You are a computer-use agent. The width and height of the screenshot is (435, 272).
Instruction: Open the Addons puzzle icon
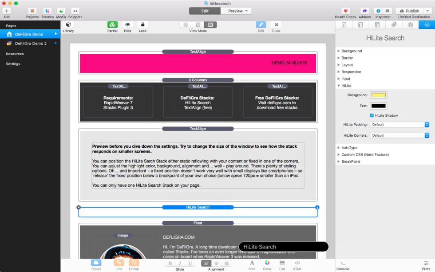(364, 11)
